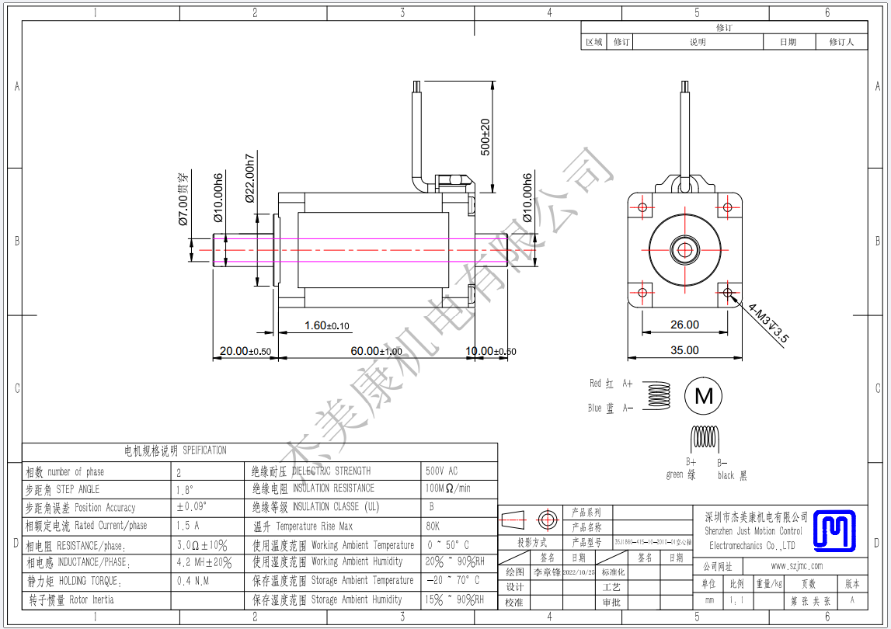
Task: Click the center shaft bore in front view
Action: pyautogui.click(x=684, y=249)
